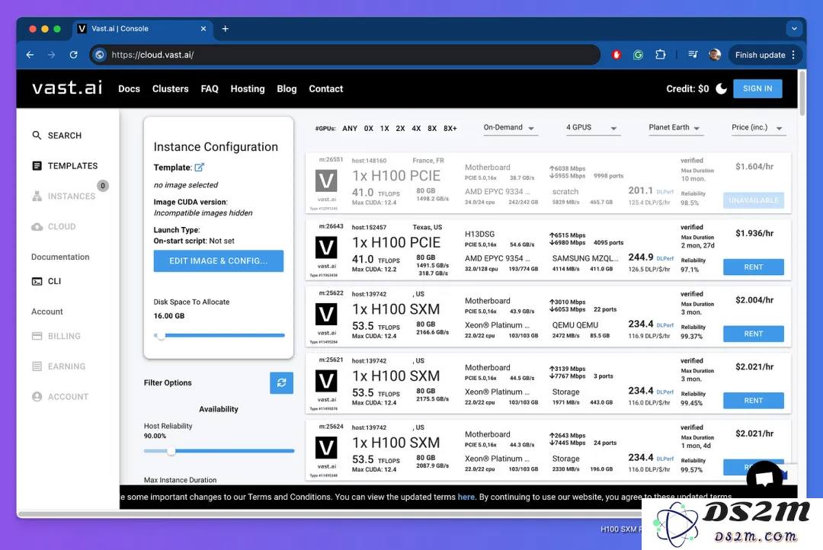This screenshot has width=823, height=550.
Task: Click the V logo of machine m:25622
Action: pyautogui.click(x=326, y=315)
